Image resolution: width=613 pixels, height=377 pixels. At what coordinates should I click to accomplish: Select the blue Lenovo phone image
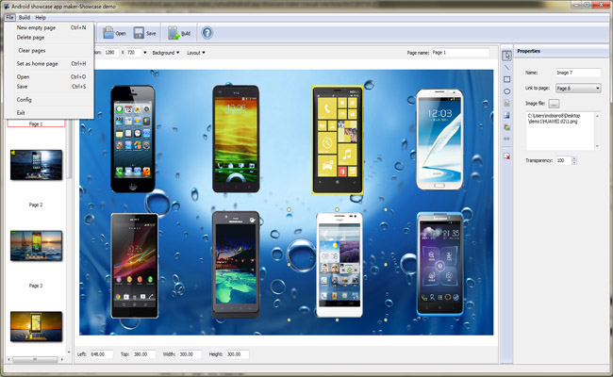[x=439, y=264]
